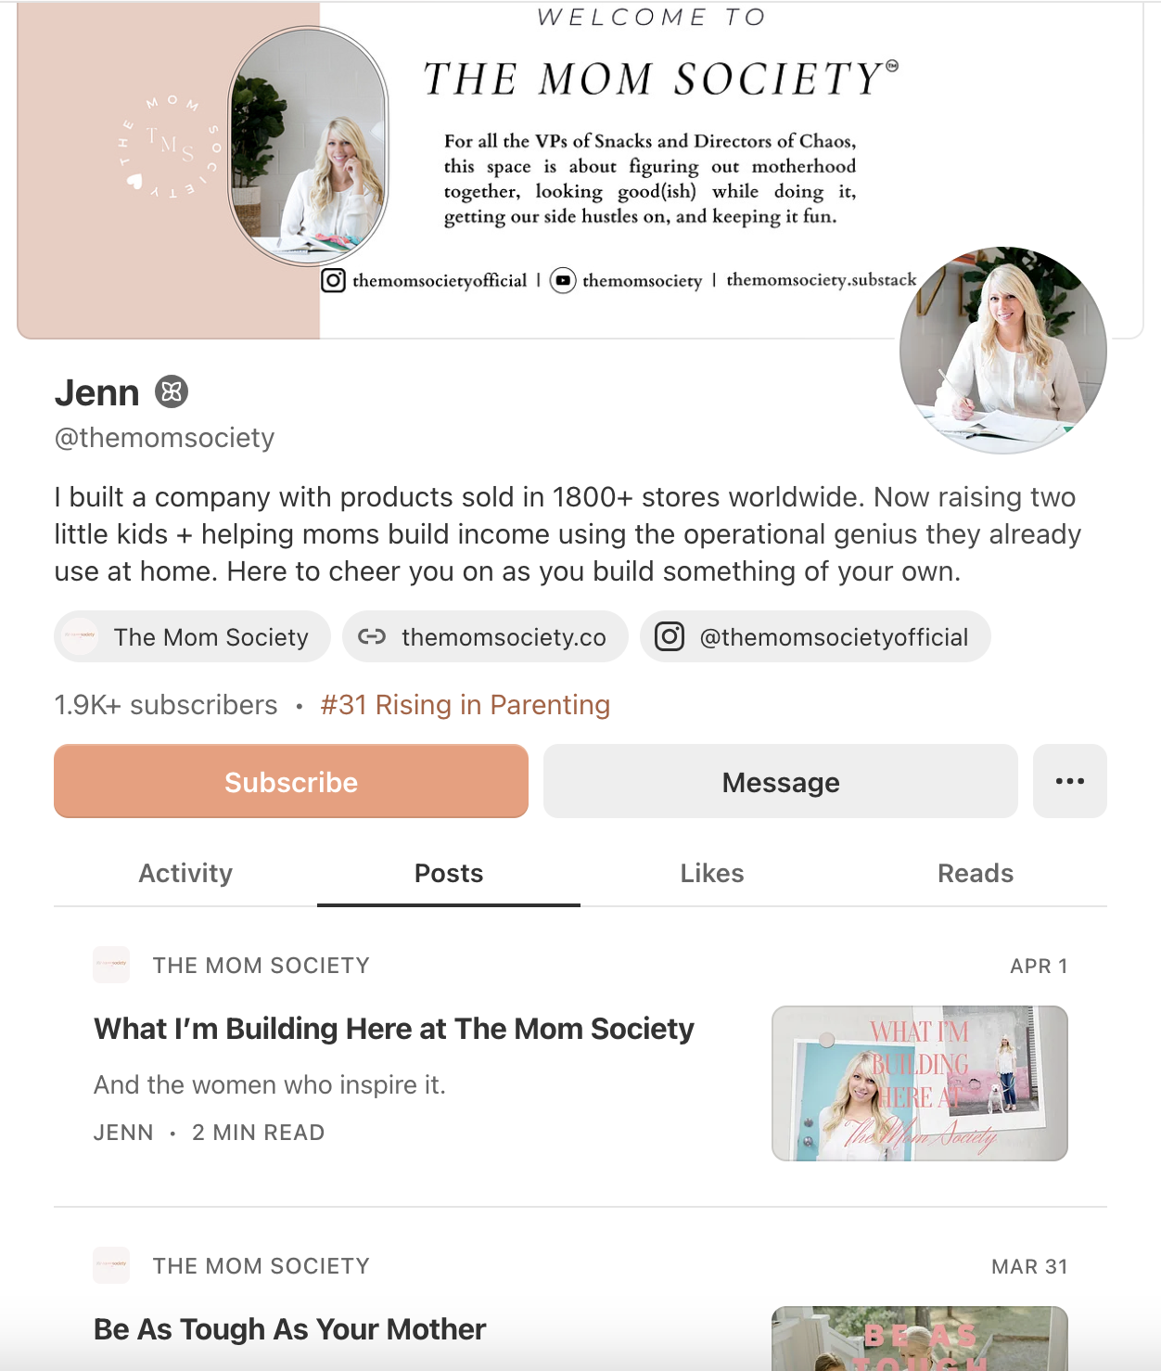
Task: Select the Posts tab
Action: tap(449, 873)
